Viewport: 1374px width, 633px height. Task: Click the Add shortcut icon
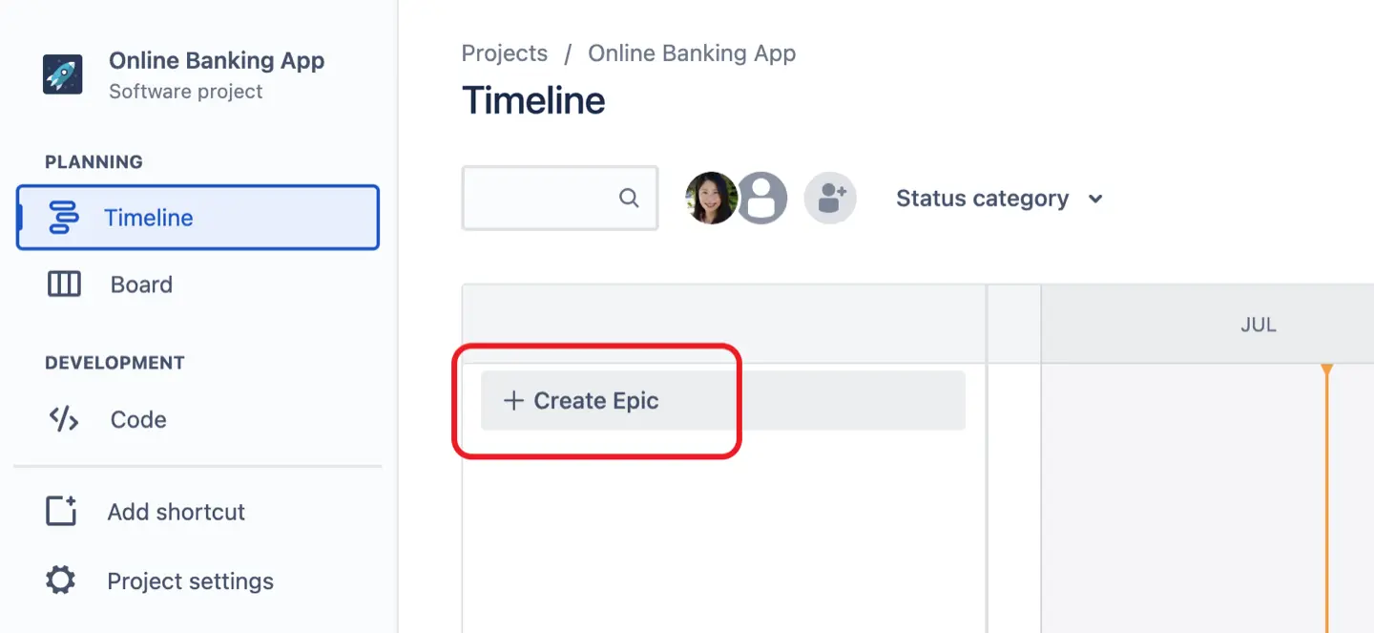point(61,511)
